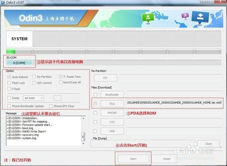Toggle the F. Reset Time checkbox
The height and width of the screenshot is (166, 227).
coord(61,77)
